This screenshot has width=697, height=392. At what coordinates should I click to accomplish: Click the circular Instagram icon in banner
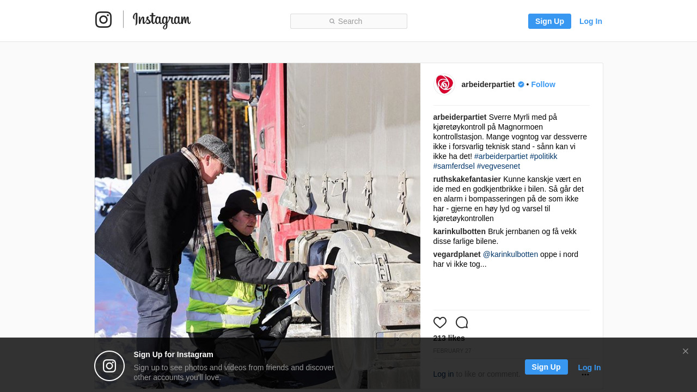[x=109, y=366]
